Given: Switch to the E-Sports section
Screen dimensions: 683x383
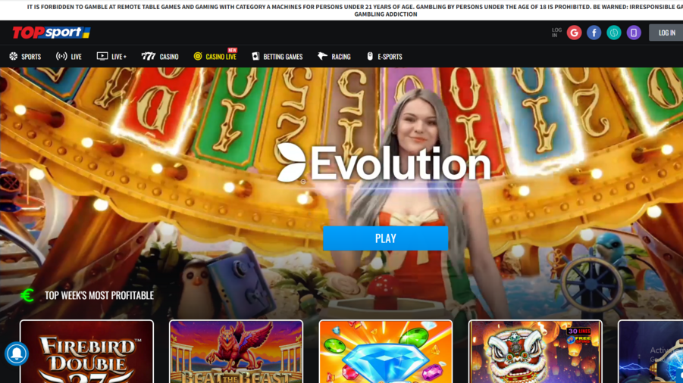Looking at the screenshot, I should click(x=384, y=57).
